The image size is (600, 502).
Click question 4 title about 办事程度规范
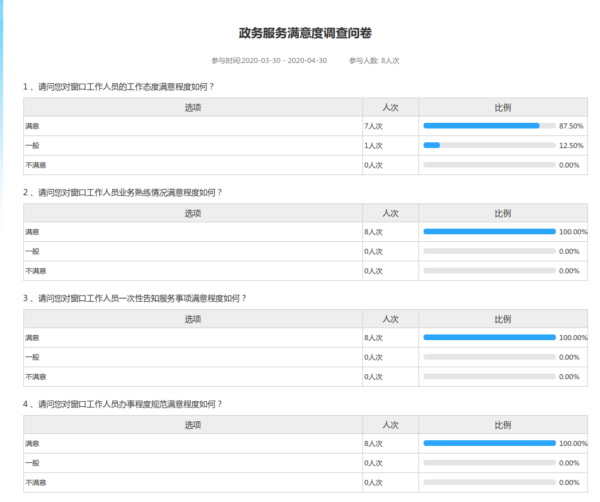coord(123,404)
